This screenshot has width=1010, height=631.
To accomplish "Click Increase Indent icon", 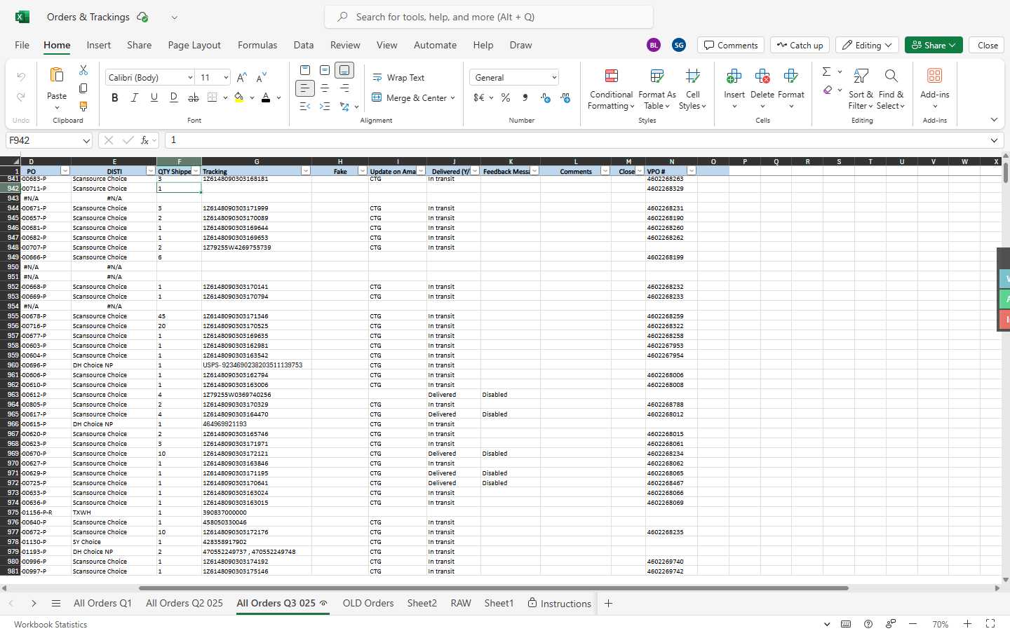I will 325,107.
